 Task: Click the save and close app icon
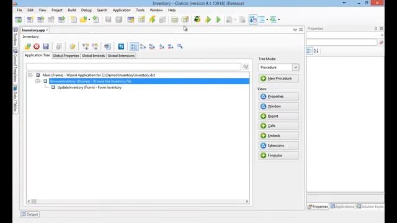pyautogui.click(x=27, y=46)
